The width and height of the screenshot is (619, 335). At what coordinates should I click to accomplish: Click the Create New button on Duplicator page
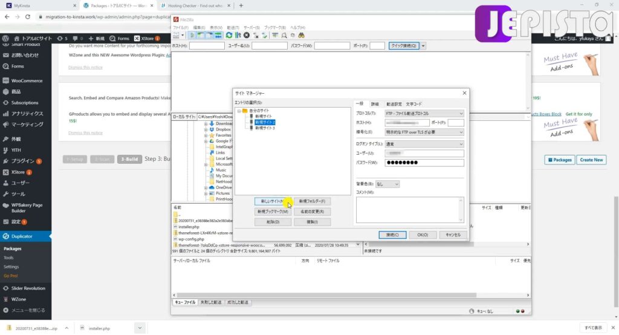click(591, 160)
